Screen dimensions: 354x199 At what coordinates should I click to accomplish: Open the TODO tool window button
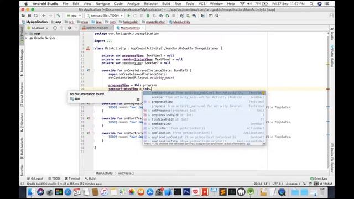pos(54,179)
